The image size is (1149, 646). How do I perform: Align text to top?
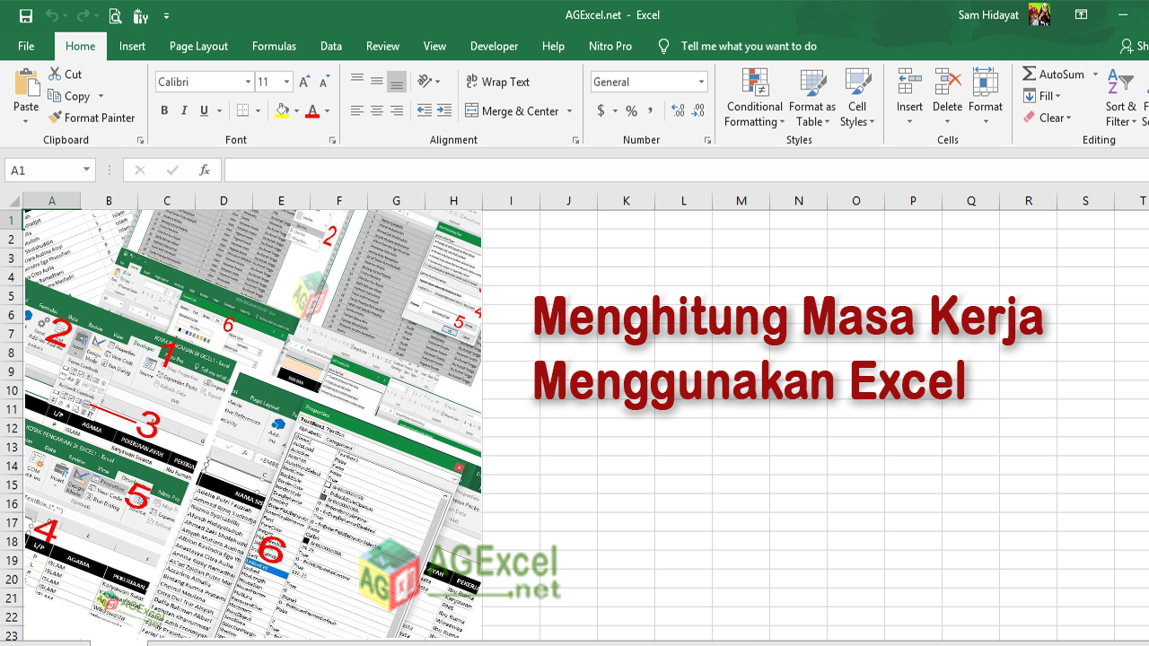click(357, 81)
